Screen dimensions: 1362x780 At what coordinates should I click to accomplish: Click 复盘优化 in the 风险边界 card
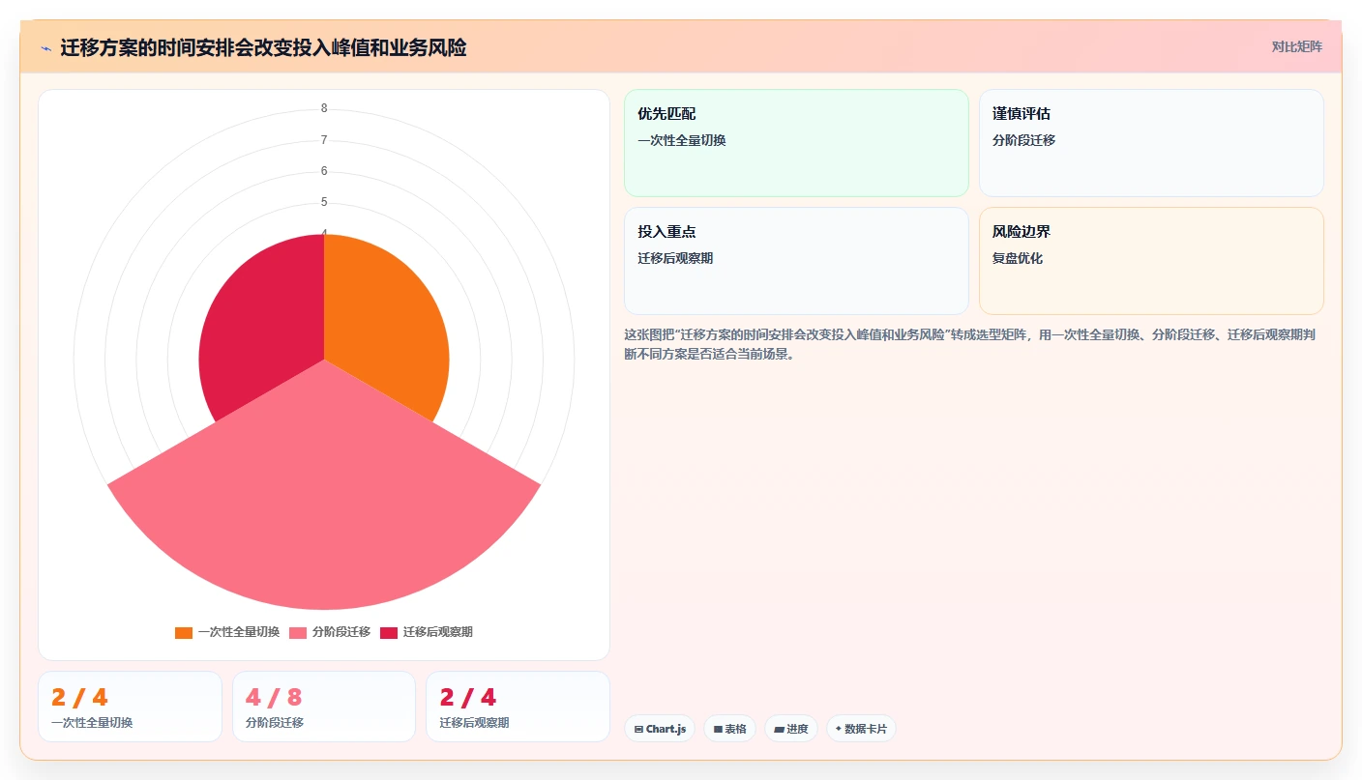coord(1018,258)
